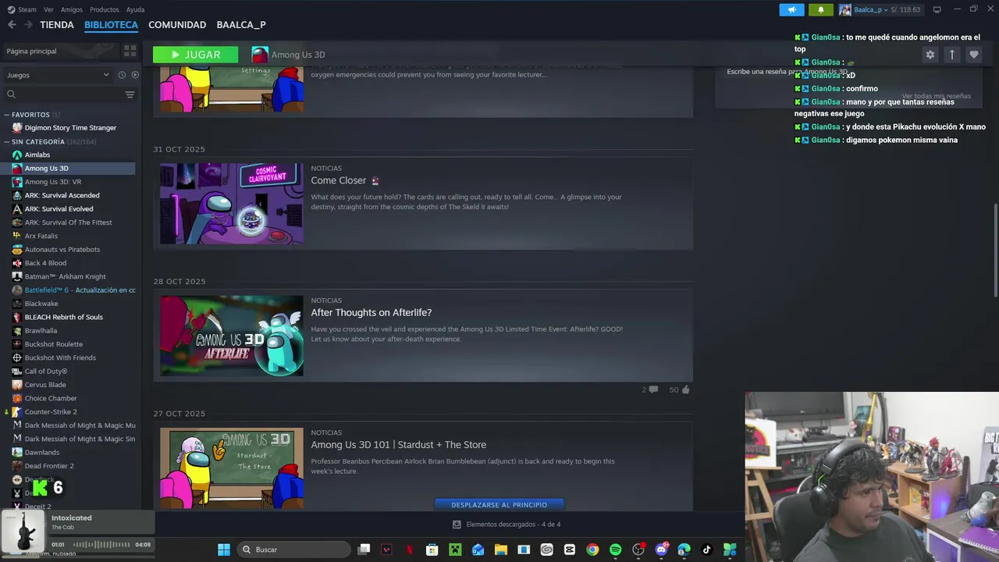The width and height of the screenshot is (999, 562).
Task: Open the Ver menu
Action: [x=49, y=9]
